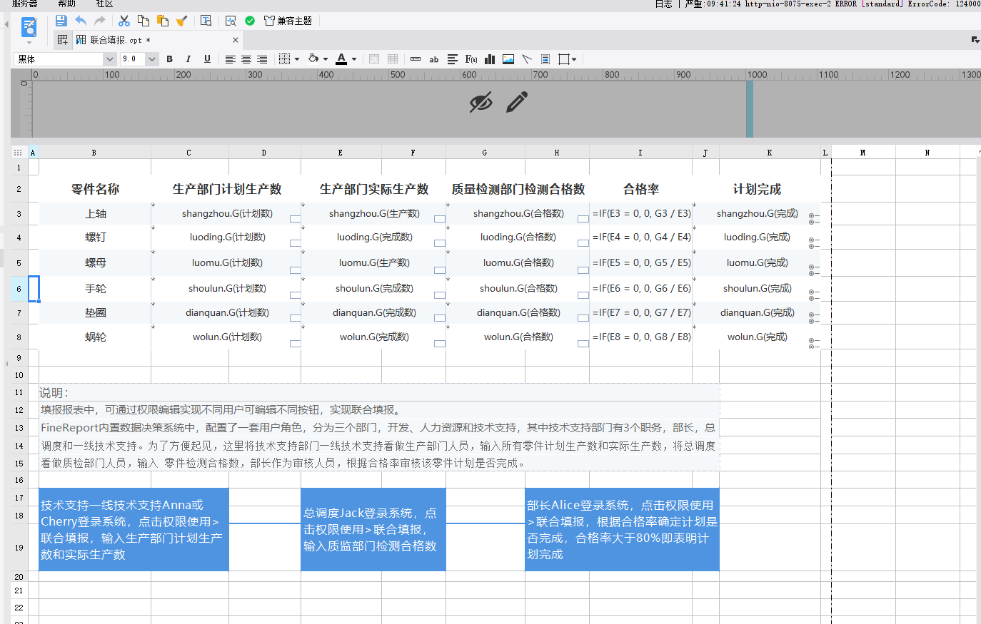Screen dimensions: 981x624
Task: Click the shangzhou.G(计划数) cell
Action: tap(227, 214)
